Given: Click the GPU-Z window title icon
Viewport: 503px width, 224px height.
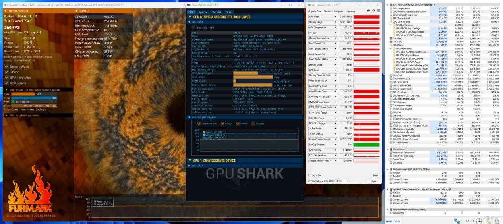Looking at the screenshot, I should [309, 5].
